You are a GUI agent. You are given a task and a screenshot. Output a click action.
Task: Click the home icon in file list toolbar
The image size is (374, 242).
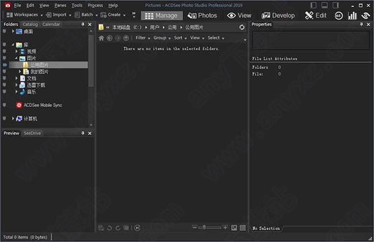(x=102, y=38)
